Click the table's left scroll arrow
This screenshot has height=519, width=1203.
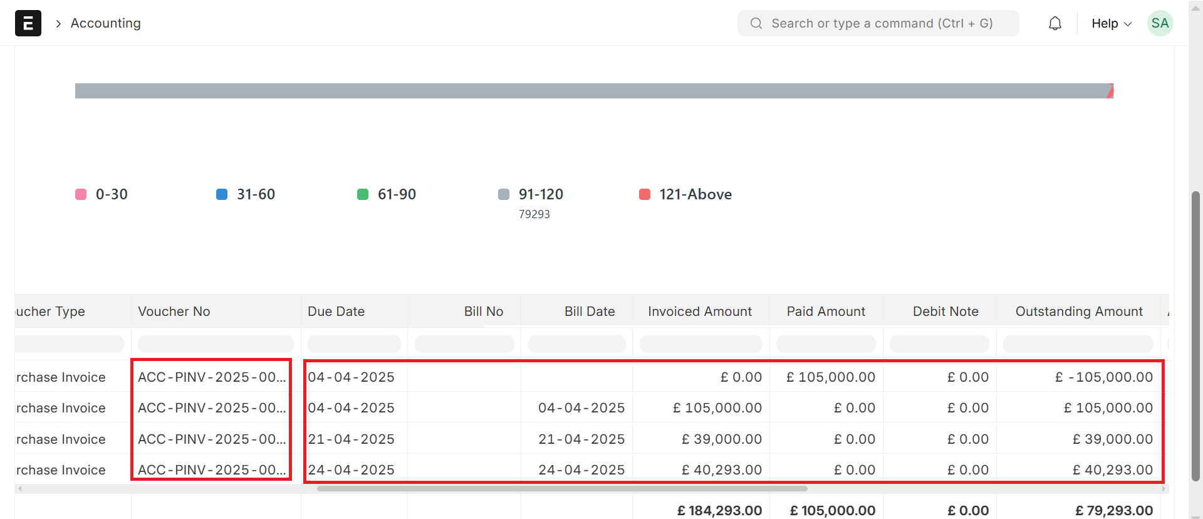19,488
